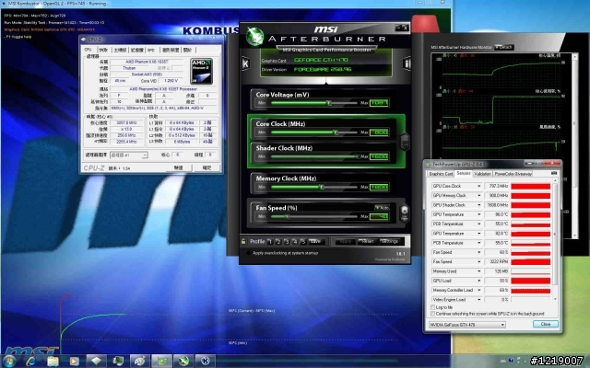Launch Internet Explorer from the taskbar
Image resolution: width=590 pixels, height=368 pixels.
tap(30, 362)
